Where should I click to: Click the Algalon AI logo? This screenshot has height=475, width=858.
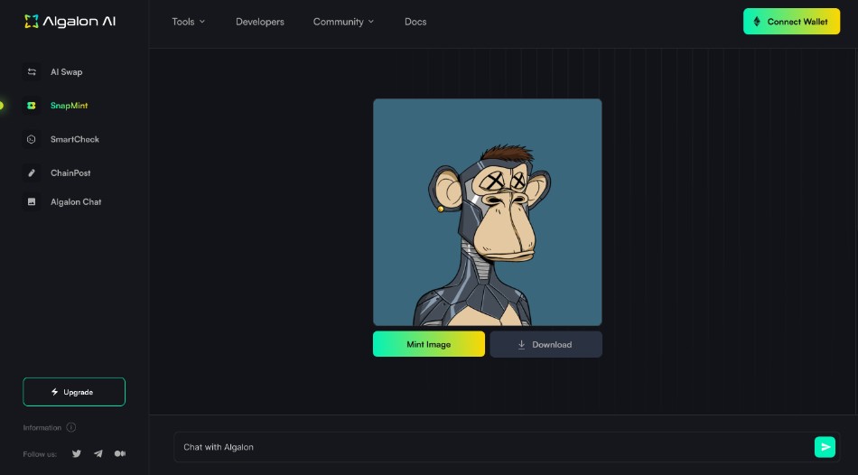70,22
